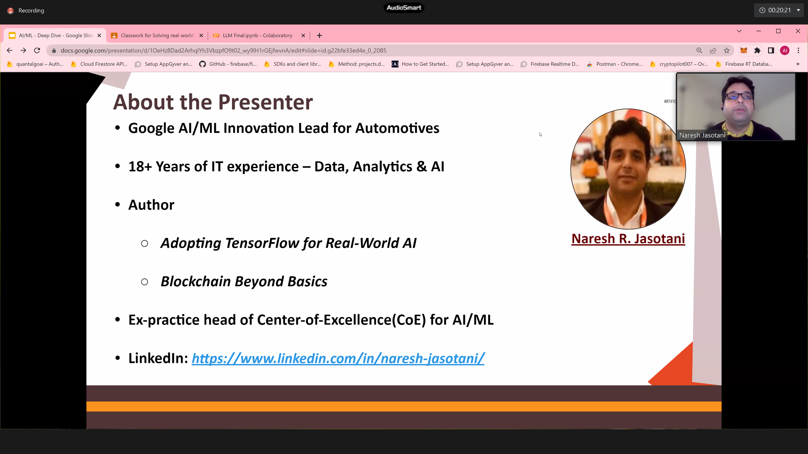The width and height of the screenshot is (808, 454).
Task: Show more bookmarks with the double chevron
Action: [797, 64]
